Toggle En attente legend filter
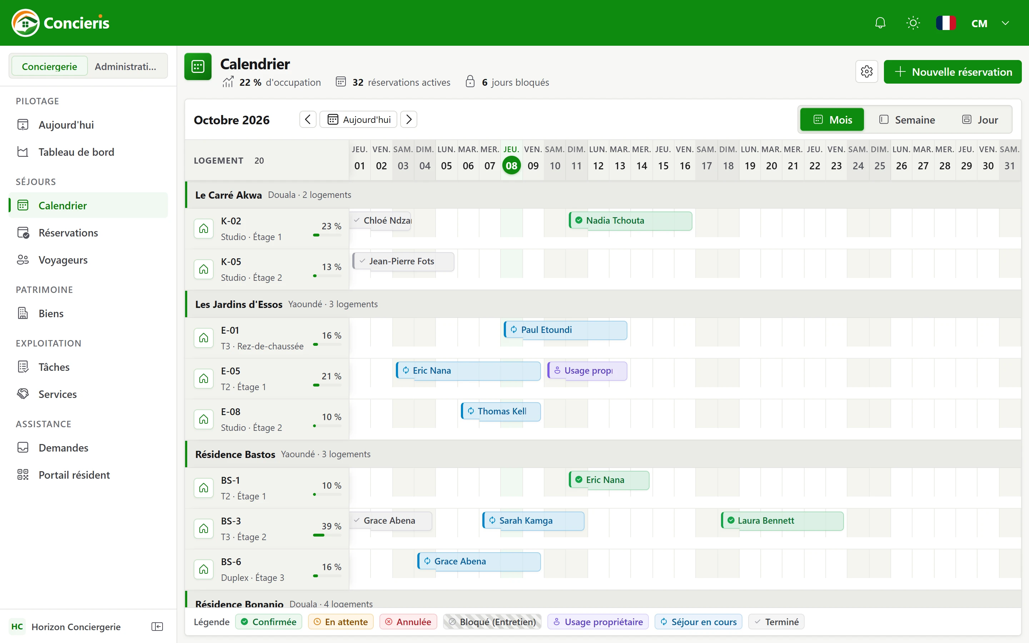This screenshot has width=1029, height=643. pyautogui.click(x=340, y=622)
